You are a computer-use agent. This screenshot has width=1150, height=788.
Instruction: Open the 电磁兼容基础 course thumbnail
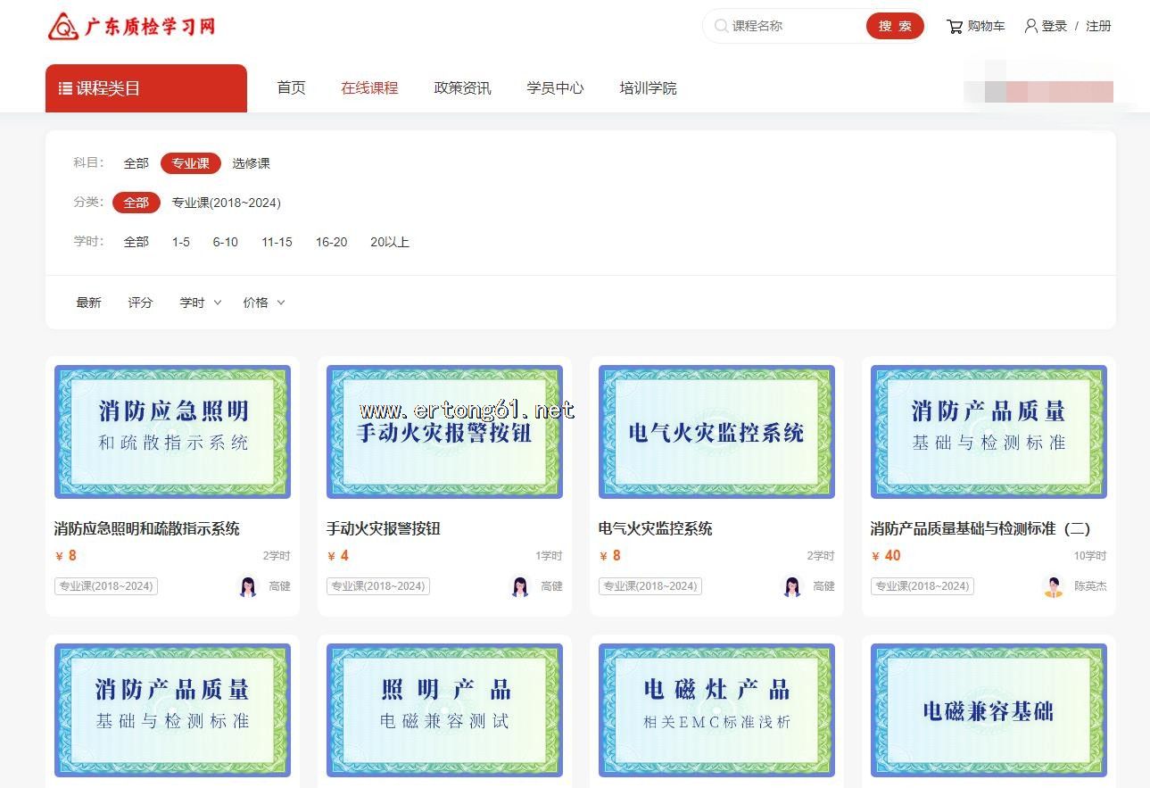click(x=989, y=710)
